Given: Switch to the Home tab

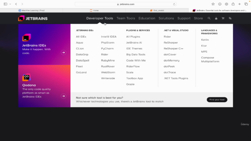Looking at the screenshot, I should (x=94, y=11).
